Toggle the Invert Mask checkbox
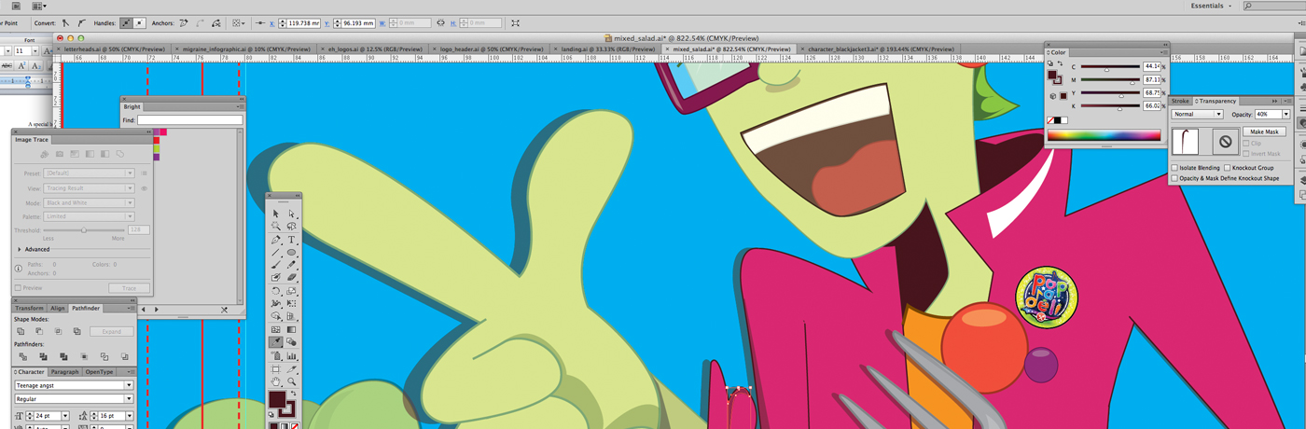The width and height of the screenshot is (1306, 429). click(1246, 153)
